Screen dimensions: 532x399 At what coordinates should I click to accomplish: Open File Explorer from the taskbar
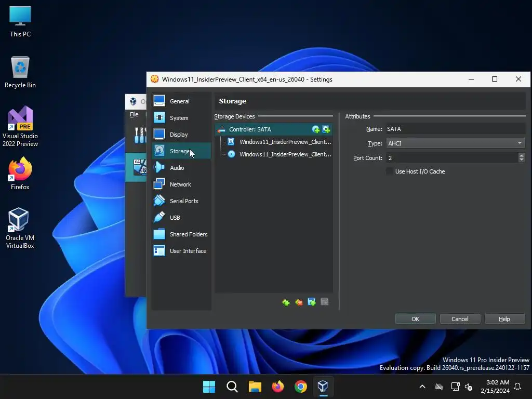(255, 387)
